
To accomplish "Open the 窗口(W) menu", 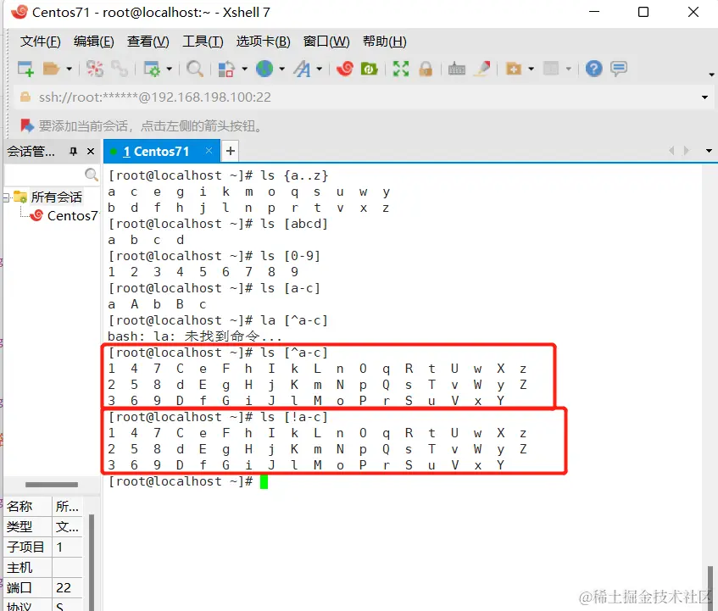I will click(x=326, y=42).
